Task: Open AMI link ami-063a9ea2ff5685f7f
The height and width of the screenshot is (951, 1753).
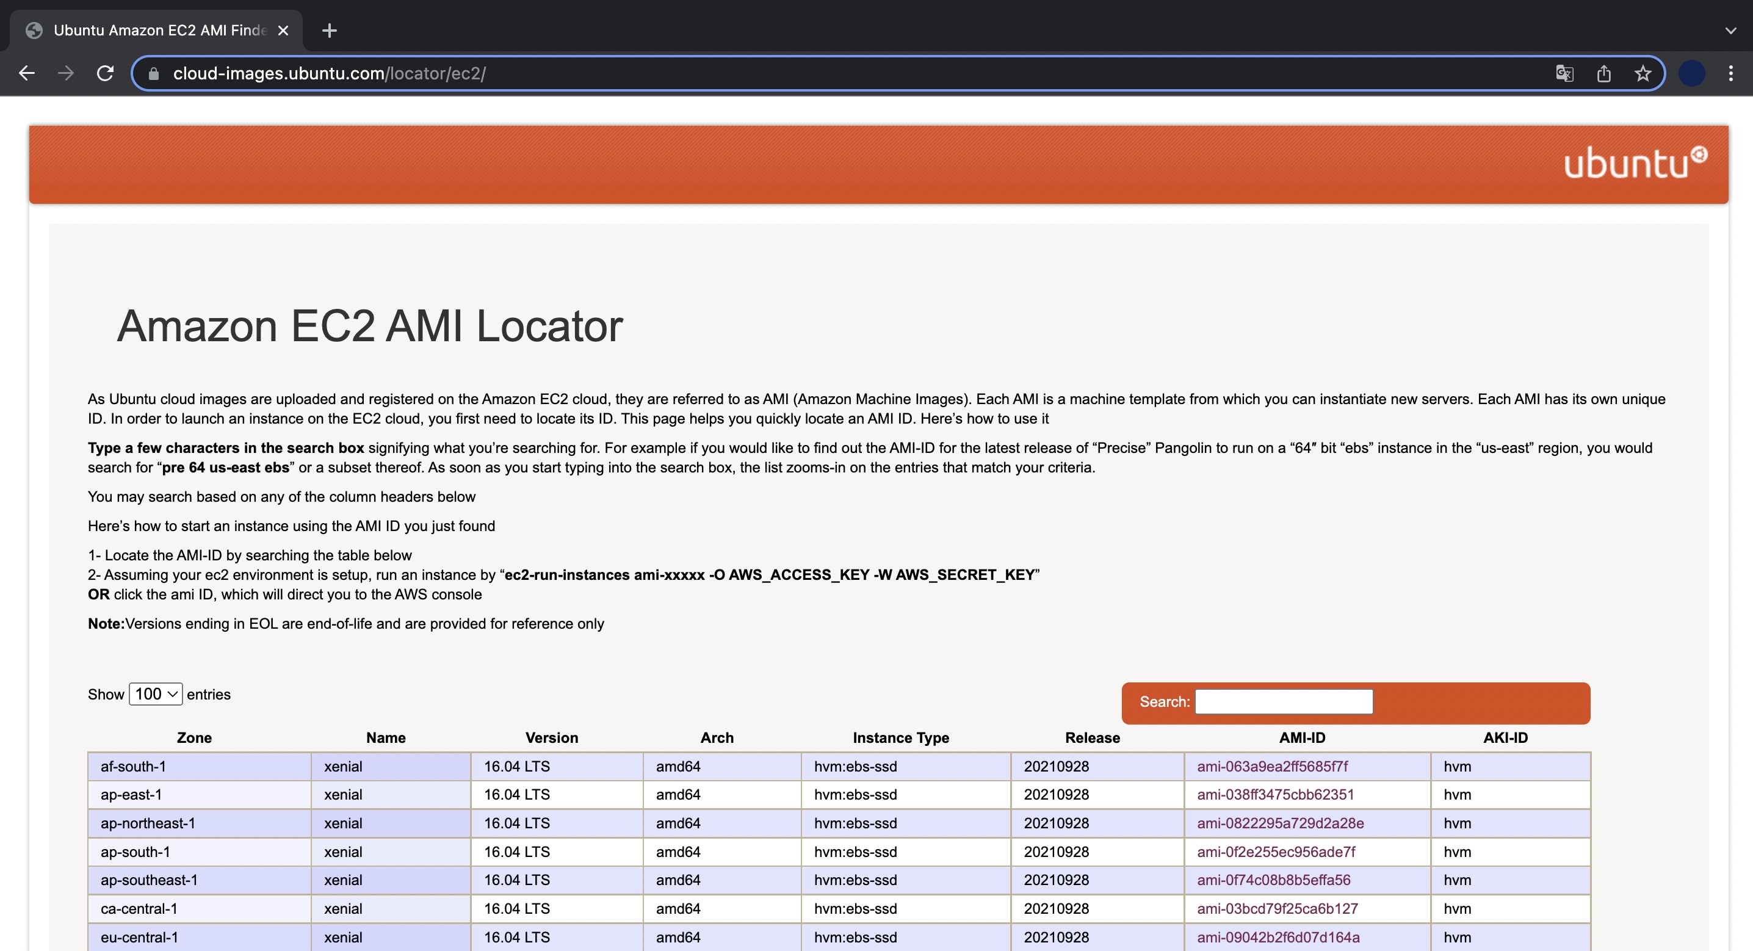Action: point(1272,766)
